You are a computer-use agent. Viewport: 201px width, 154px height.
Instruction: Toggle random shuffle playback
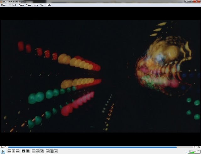(x=42, y=151)
